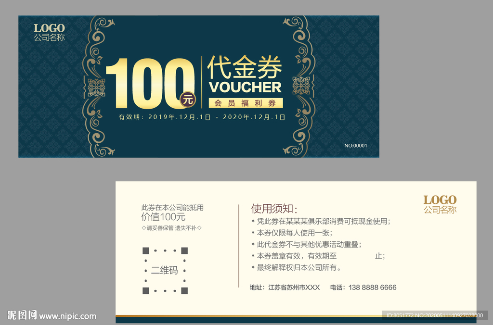Viewport: 493px width, 325px height.
Task: Click the 会员福利券 gold banner
Action: [x=246, y=103]
